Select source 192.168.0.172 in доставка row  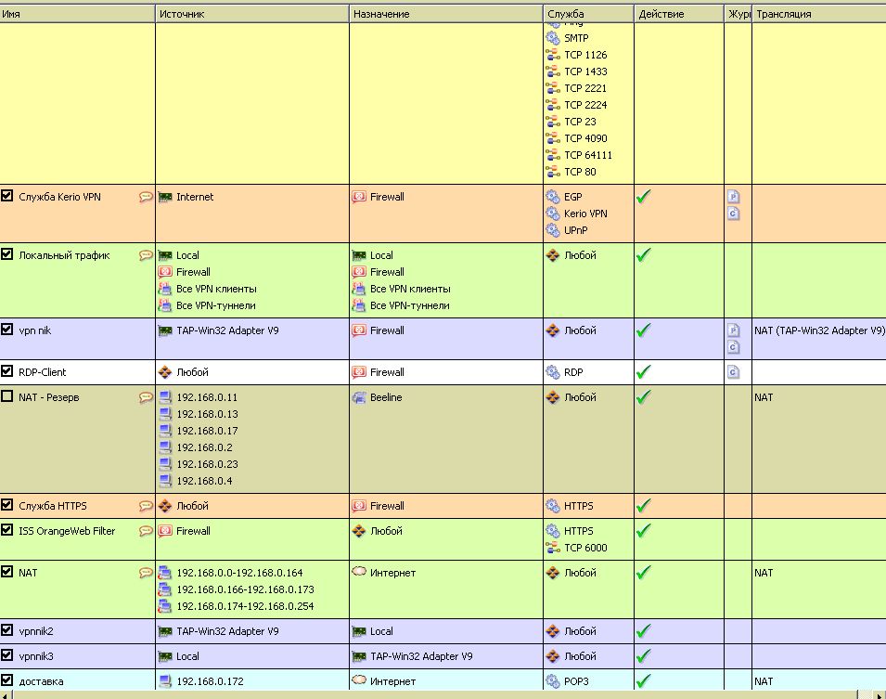point(211,681)
